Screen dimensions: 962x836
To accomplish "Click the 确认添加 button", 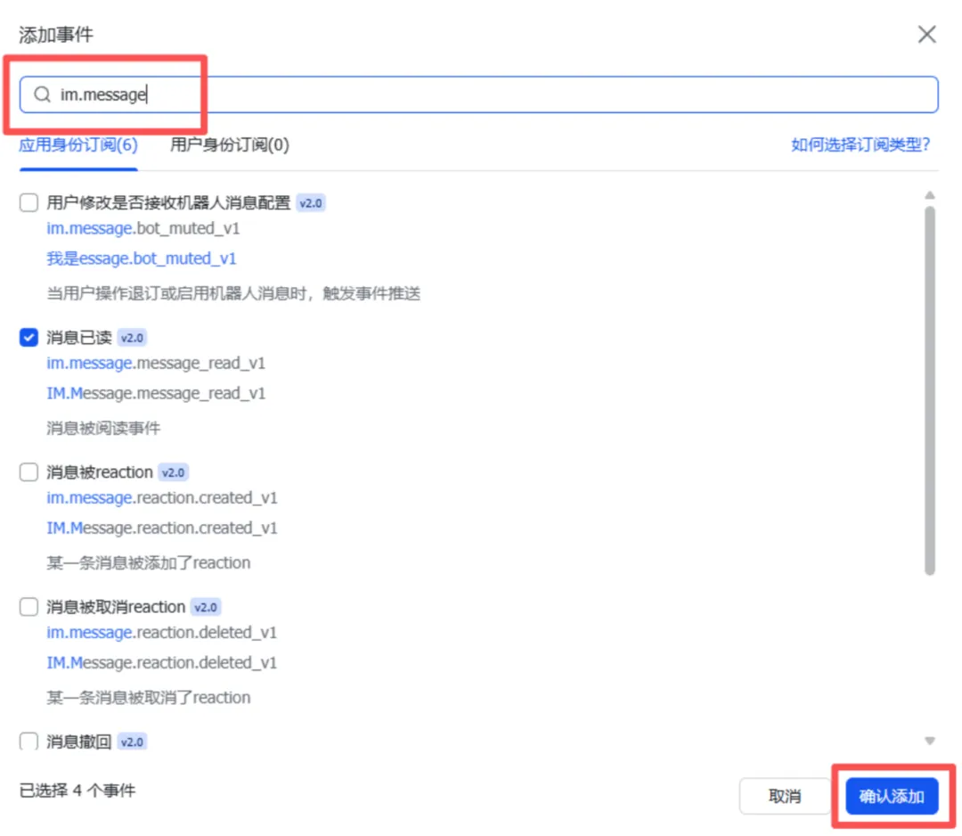I will coord(892,796).
